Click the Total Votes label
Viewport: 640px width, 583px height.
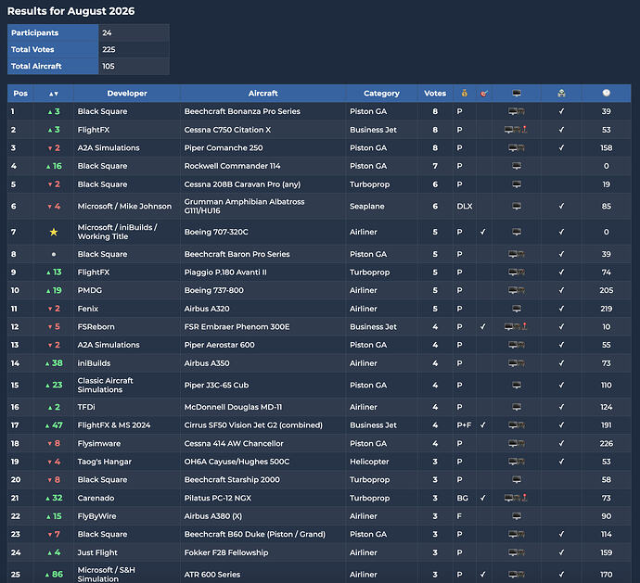point(32,49)
